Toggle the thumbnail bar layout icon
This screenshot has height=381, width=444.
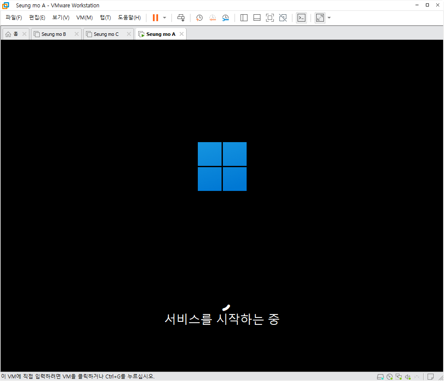(257, 18)
